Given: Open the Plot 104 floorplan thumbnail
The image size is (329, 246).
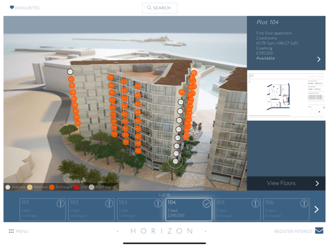Looking at the screenshot, I should pos(286,96).
